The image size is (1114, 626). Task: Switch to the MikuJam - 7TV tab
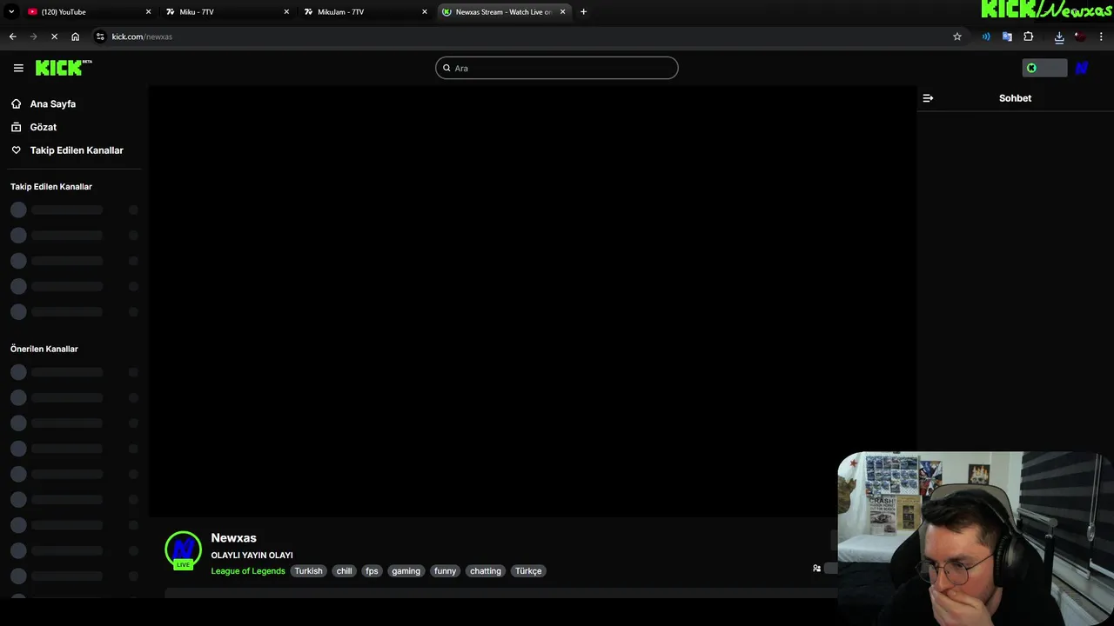pyautogui.click(x=365, y=12)
